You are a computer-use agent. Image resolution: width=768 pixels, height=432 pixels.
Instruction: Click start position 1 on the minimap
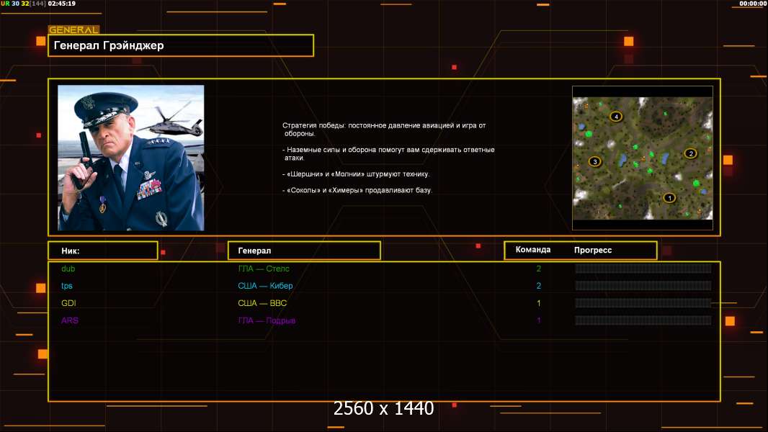(x=669, y=197)
